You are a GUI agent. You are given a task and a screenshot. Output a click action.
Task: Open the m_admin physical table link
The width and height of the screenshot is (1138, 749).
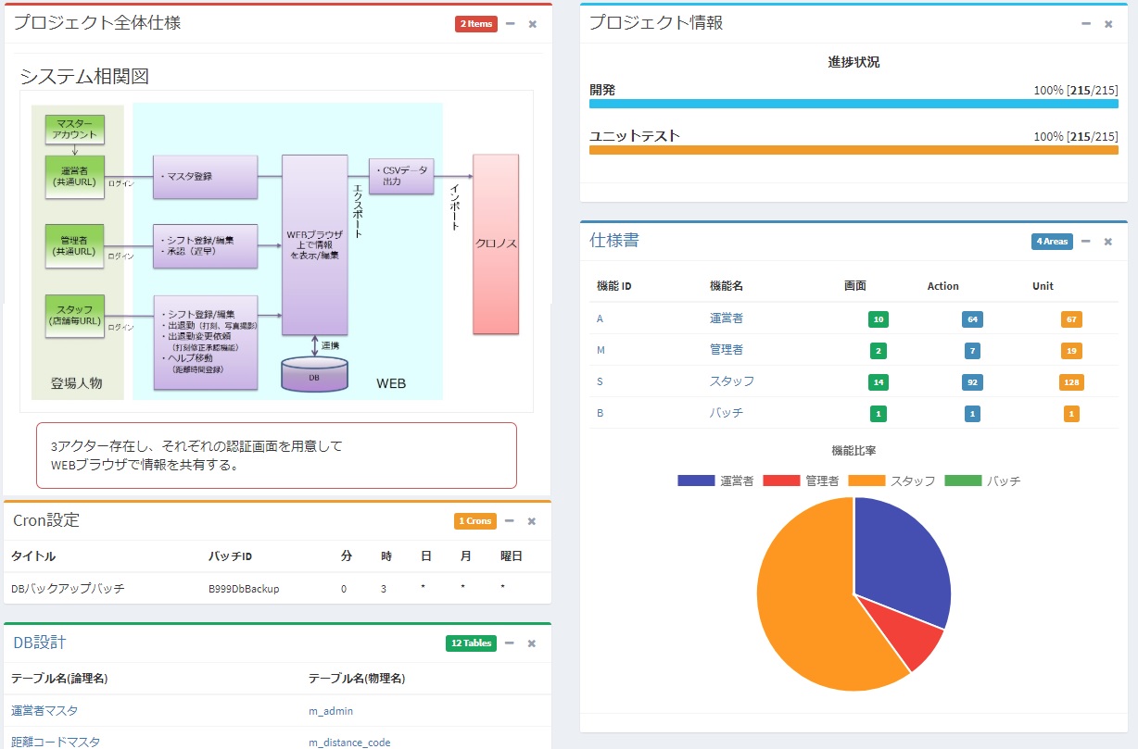coord(330,711)
